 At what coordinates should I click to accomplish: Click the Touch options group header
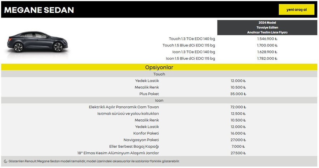[159, 74]
